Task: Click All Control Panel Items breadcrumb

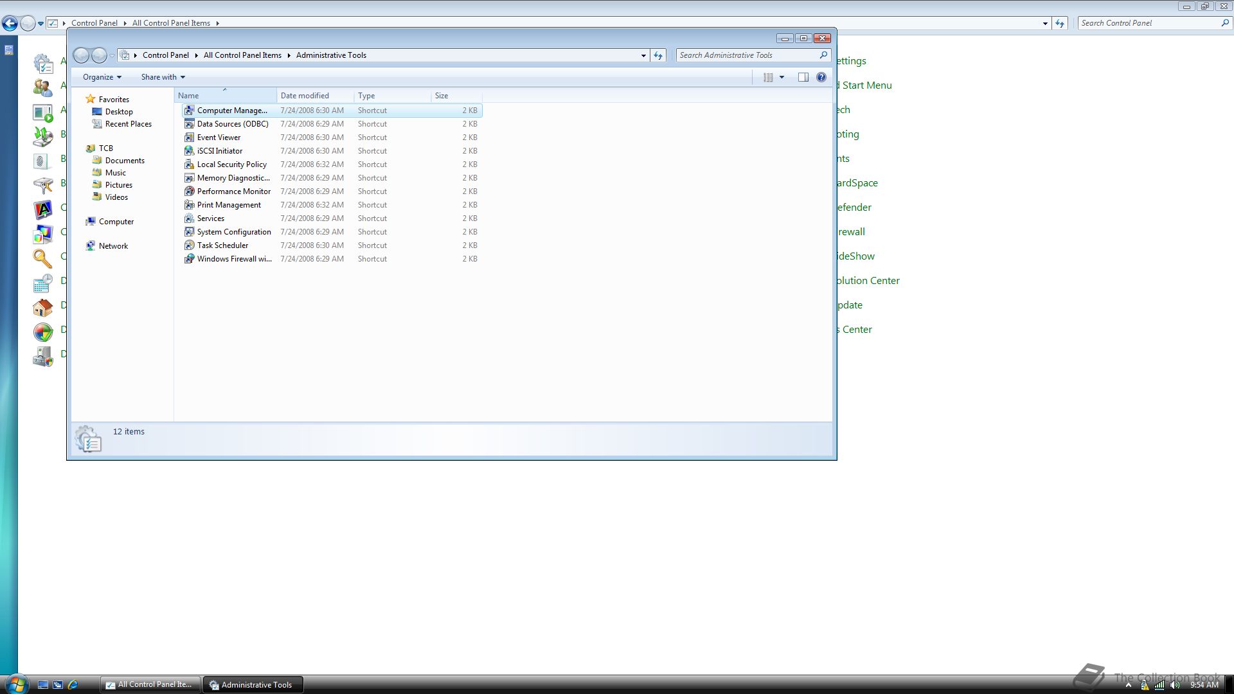Action: tap(242, 55)
